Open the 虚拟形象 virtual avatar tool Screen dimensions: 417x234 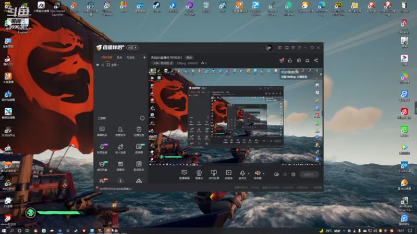pyautogui.click(x=102, y=166)
